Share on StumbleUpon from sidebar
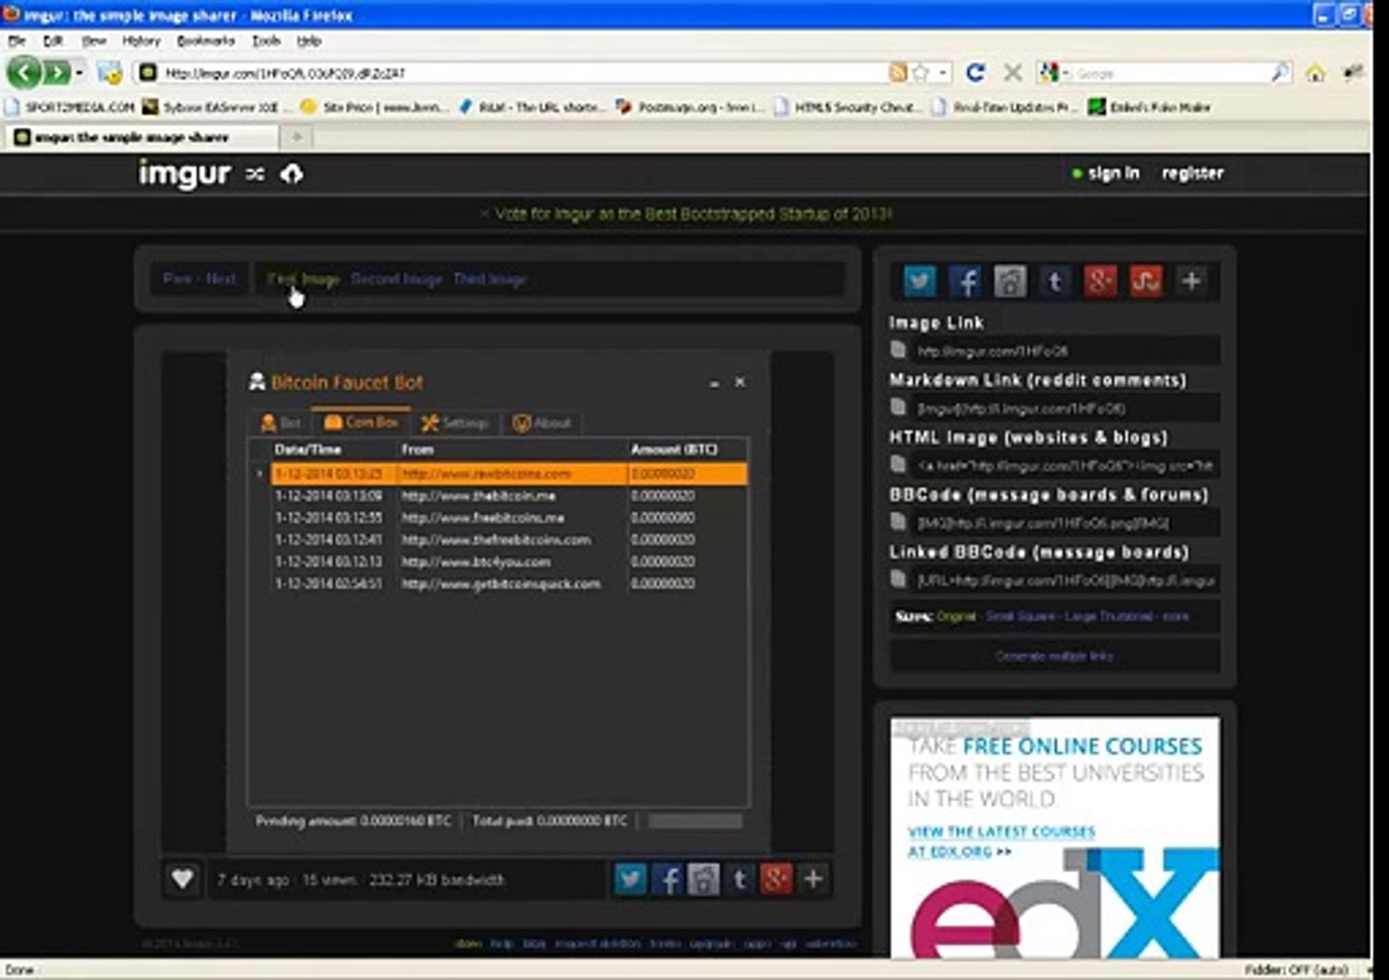This screenshot has height=980, width=1389. click(1146, 281)
